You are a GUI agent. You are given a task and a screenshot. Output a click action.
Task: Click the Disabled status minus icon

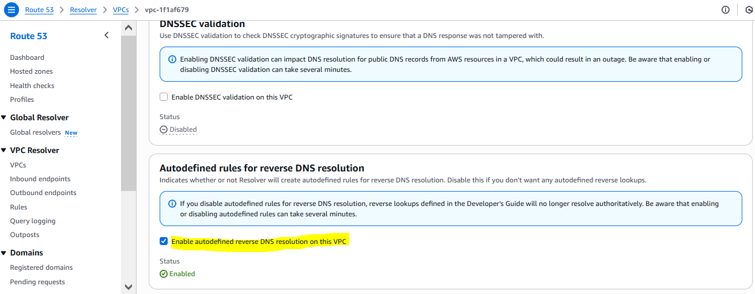pyautogui.click(x=164, y=129)
